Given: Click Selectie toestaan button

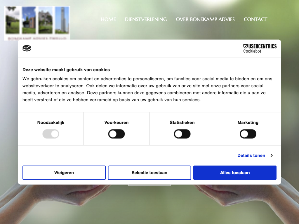Looking at the screenshot, I should [x=149, y=173].
